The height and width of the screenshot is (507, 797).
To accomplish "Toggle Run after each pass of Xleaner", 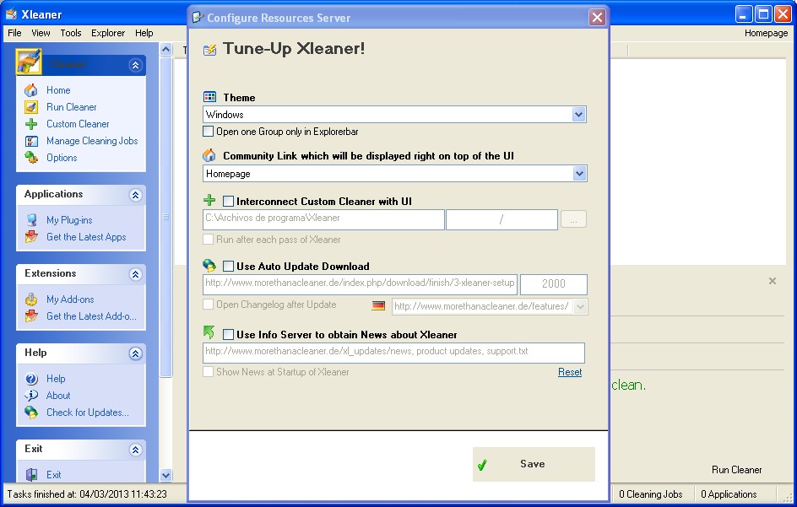I will point(208,240).
